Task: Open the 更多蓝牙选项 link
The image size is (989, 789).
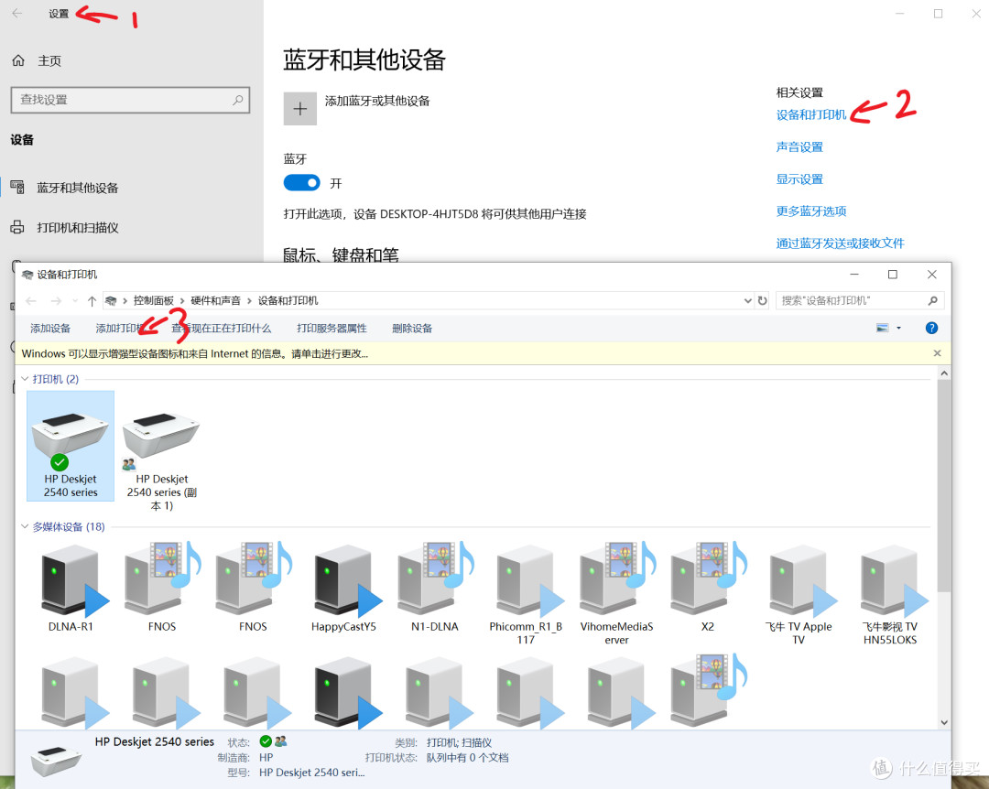Action: (x=811, y=211)
